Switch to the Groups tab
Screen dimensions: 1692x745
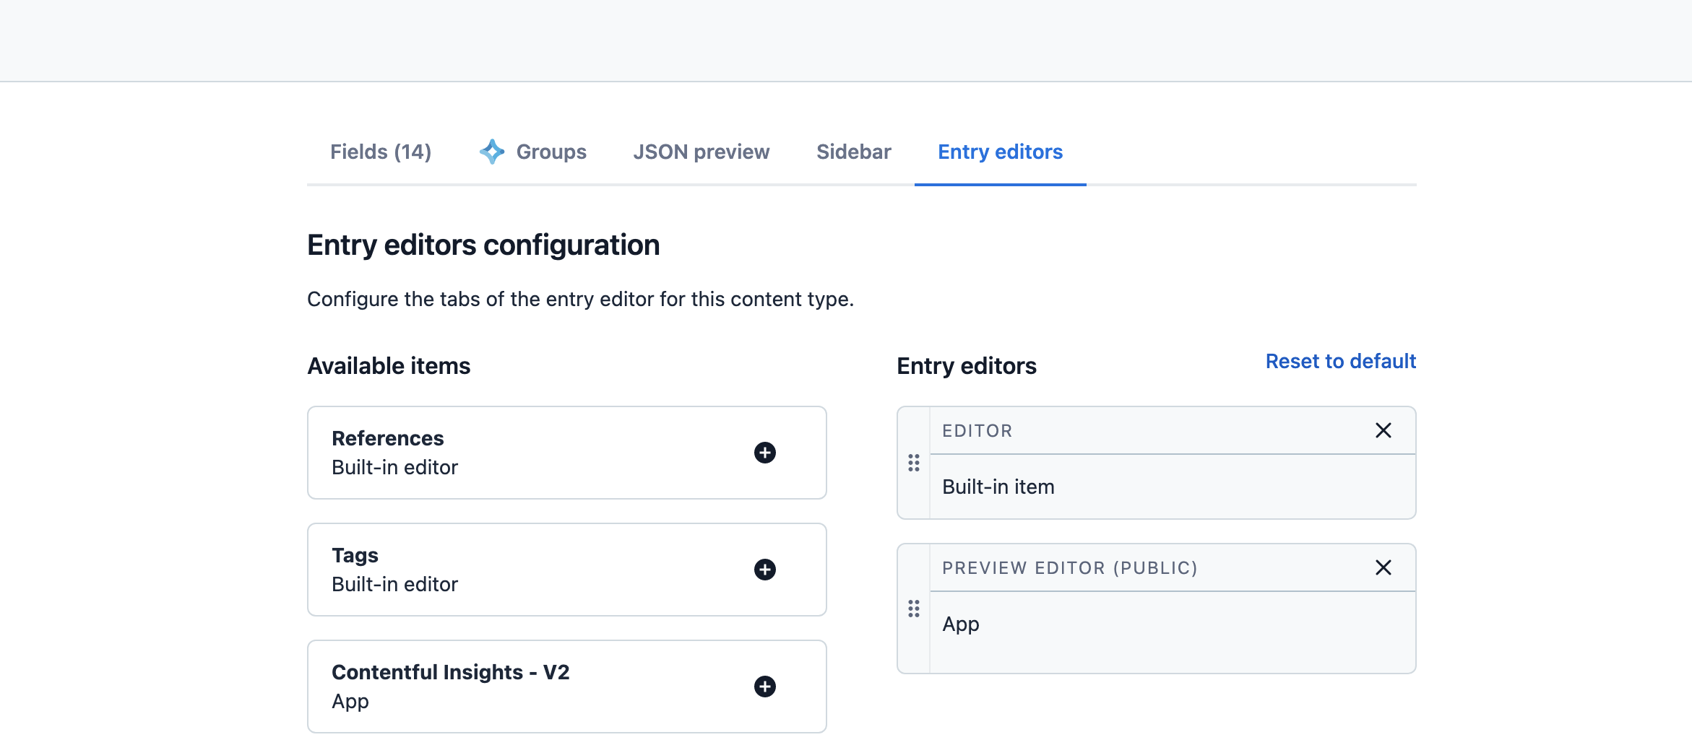[x=551, y=152]
